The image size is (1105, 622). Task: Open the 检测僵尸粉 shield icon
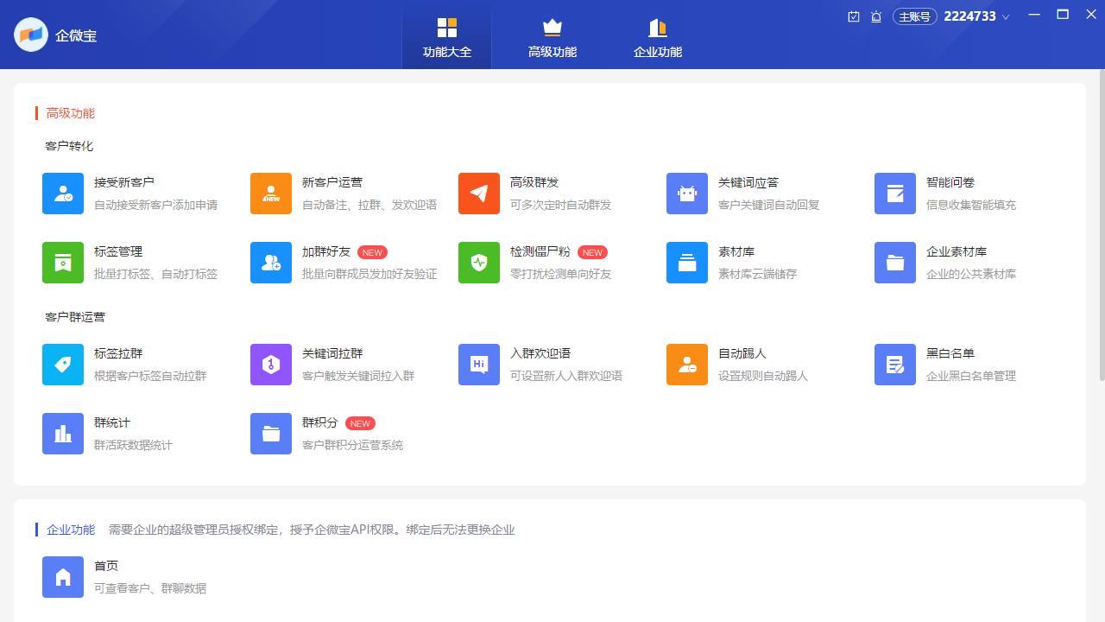pyautogui.click(x=479, y=263)
